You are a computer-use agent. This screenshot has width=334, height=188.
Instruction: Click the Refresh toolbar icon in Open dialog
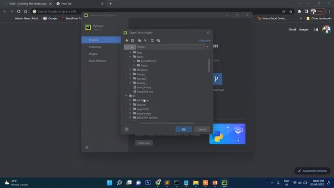[152, 40]
